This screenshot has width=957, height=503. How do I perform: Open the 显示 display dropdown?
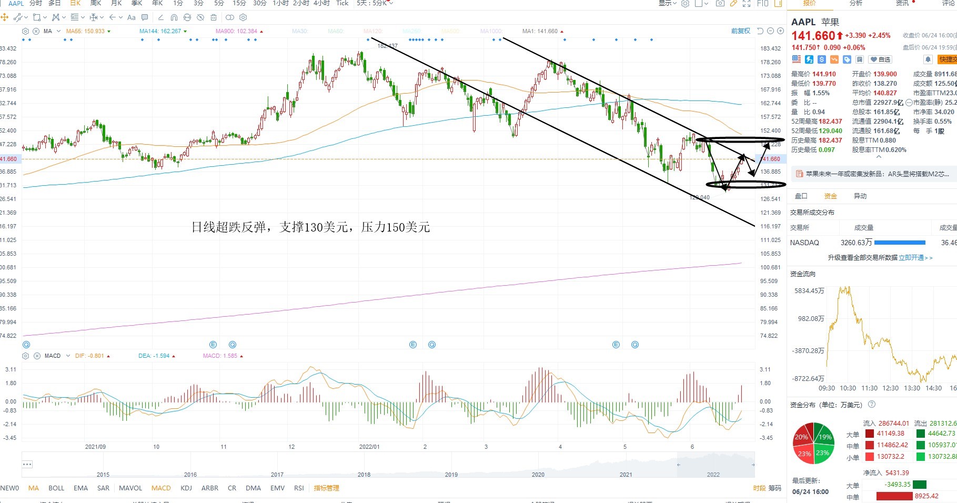tap(668, 3)
